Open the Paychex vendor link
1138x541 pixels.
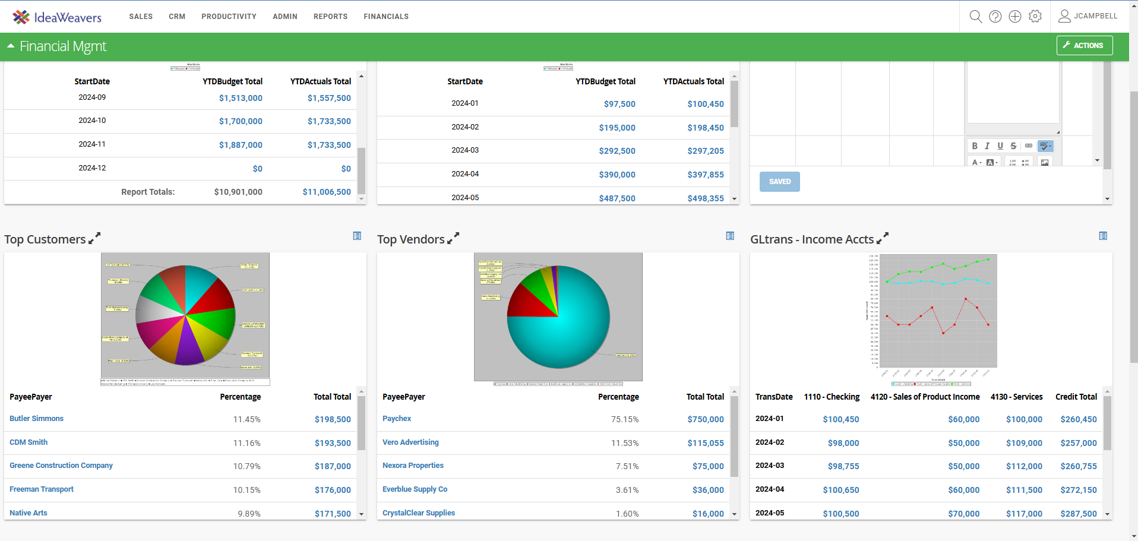[397, 419]
